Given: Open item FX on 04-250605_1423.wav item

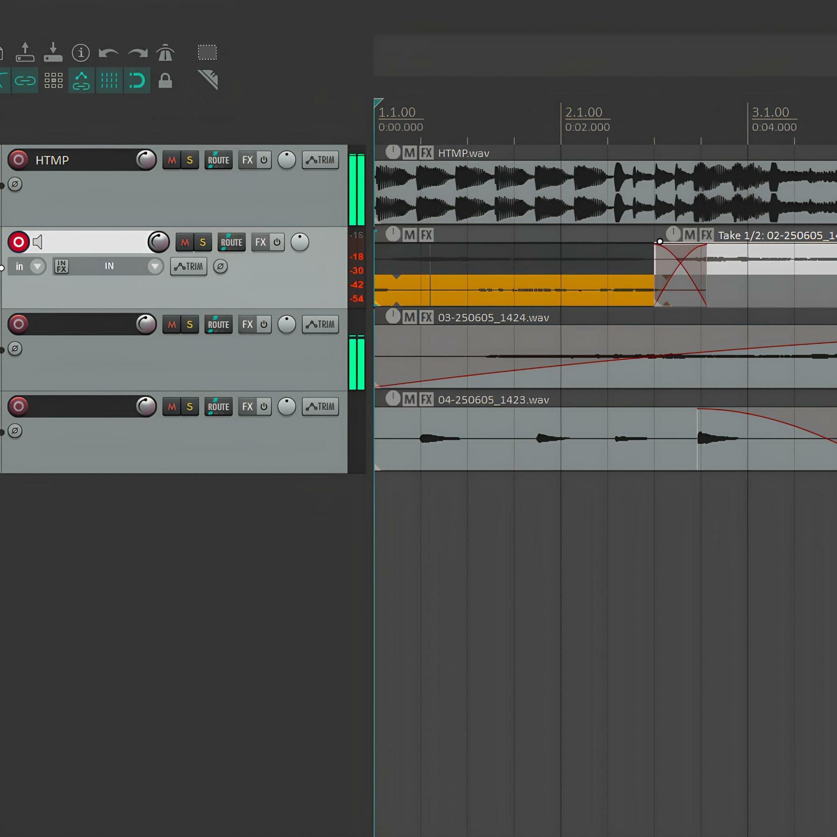Looking at the screenshot, I should [426, 400].
